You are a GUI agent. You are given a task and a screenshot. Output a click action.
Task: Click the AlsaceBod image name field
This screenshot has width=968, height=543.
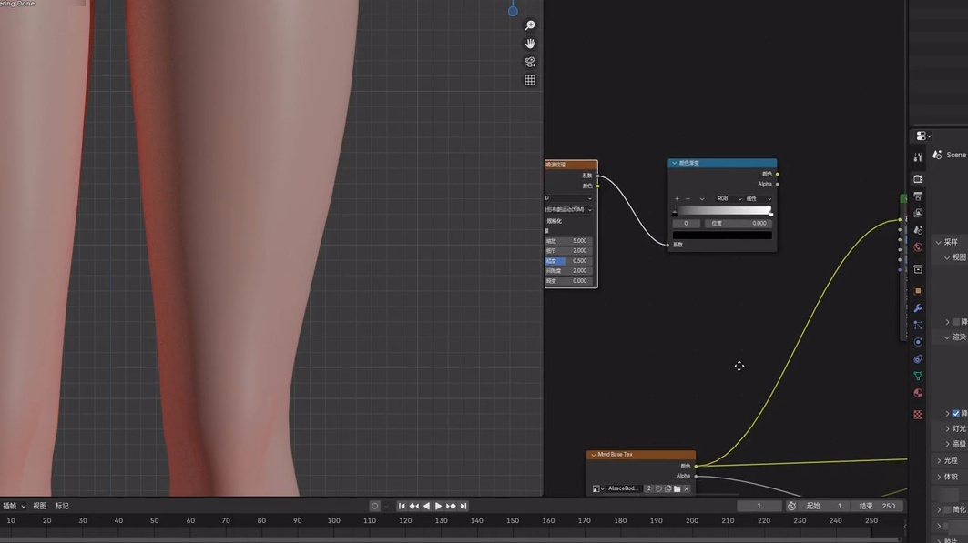click(x=624, y=488)
